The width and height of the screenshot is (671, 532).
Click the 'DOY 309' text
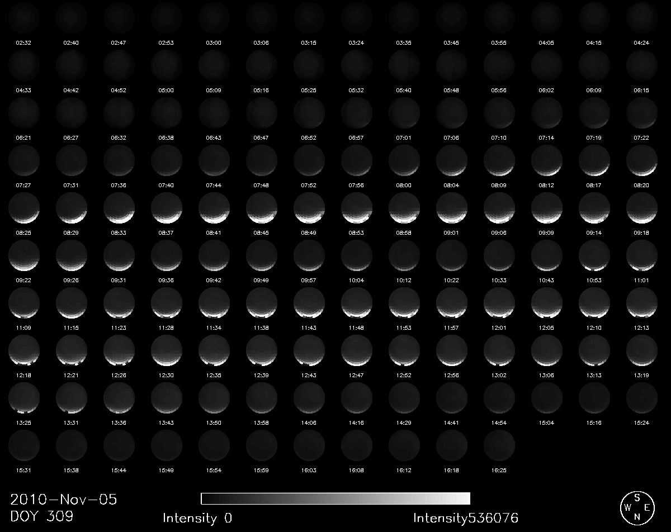click(42, 516)
